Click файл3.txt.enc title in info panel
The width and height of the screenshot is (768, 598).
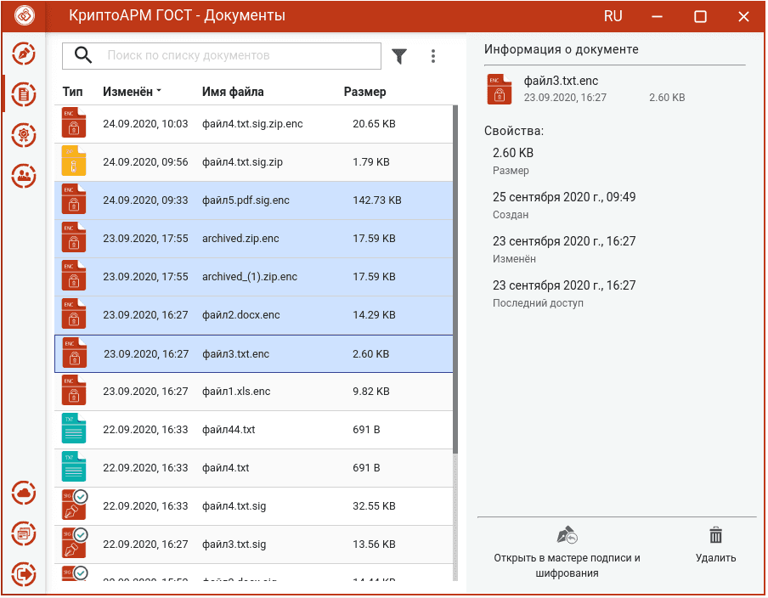coord(561,81)
